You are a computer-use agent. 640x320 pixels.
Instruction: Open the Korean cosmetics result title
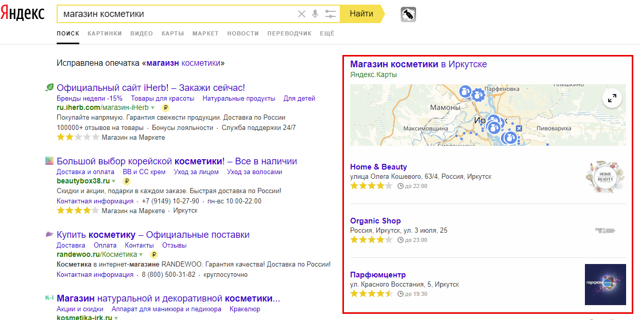177,161
